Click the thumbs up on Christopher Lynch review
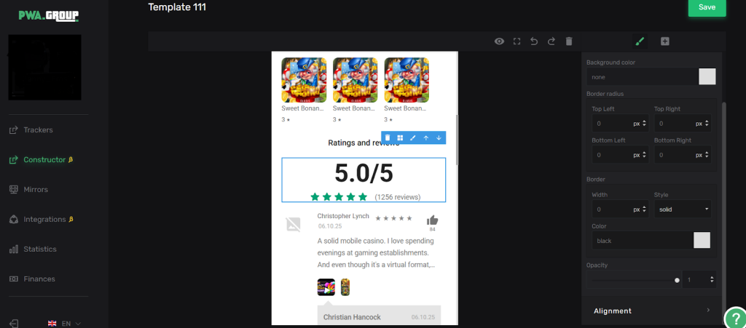 (x=432, y=220)
